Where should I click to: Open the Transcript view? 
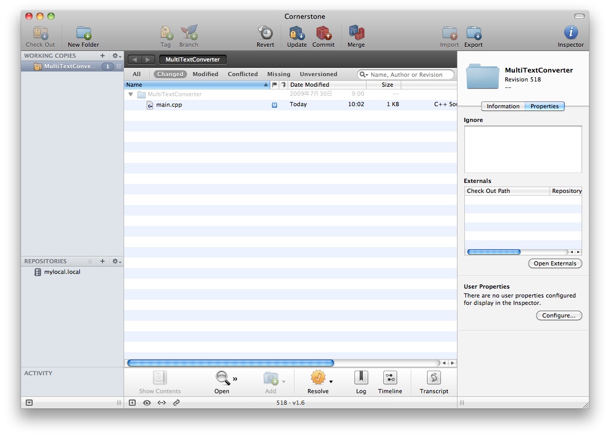coord(434,378)
